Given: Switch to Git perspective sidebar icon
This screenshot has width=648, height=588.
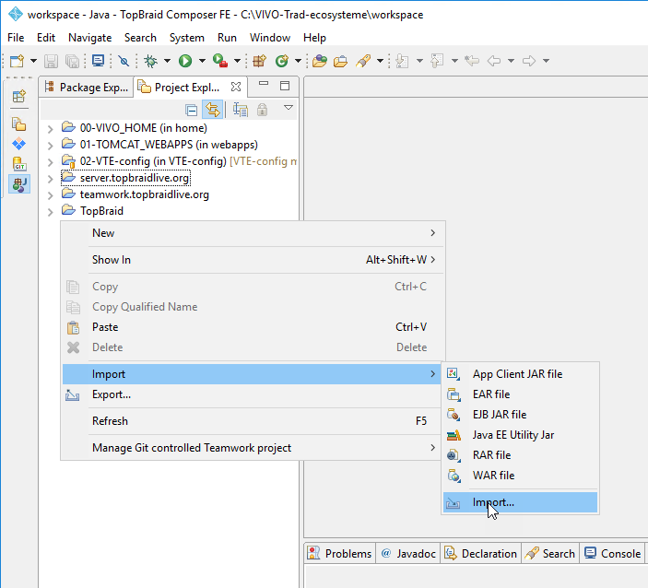Looking at the screenshot, I should click(x=19, y=164).
